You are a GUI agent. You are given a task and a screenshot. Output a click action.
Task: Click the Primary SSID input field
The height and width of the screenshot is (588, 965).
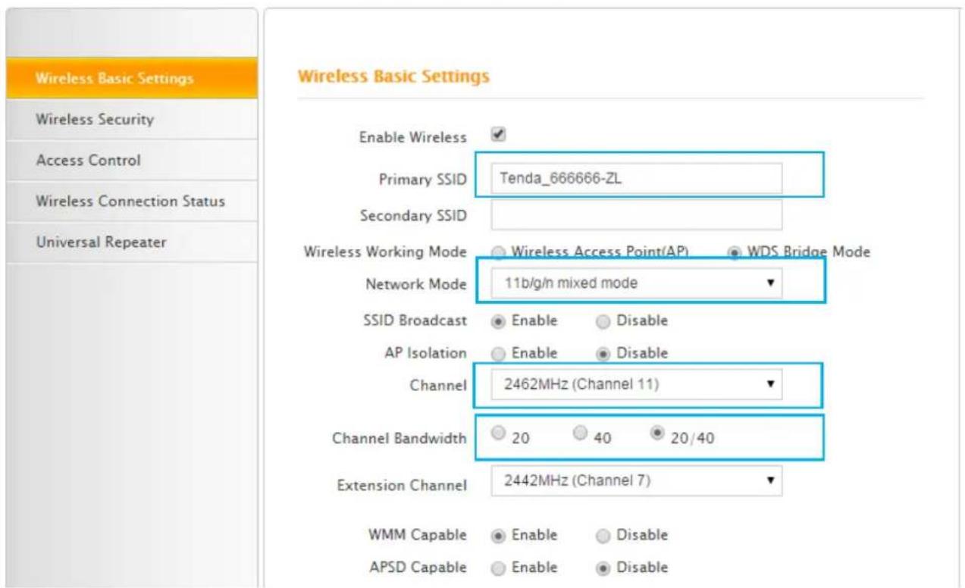[x=636, y=179]
